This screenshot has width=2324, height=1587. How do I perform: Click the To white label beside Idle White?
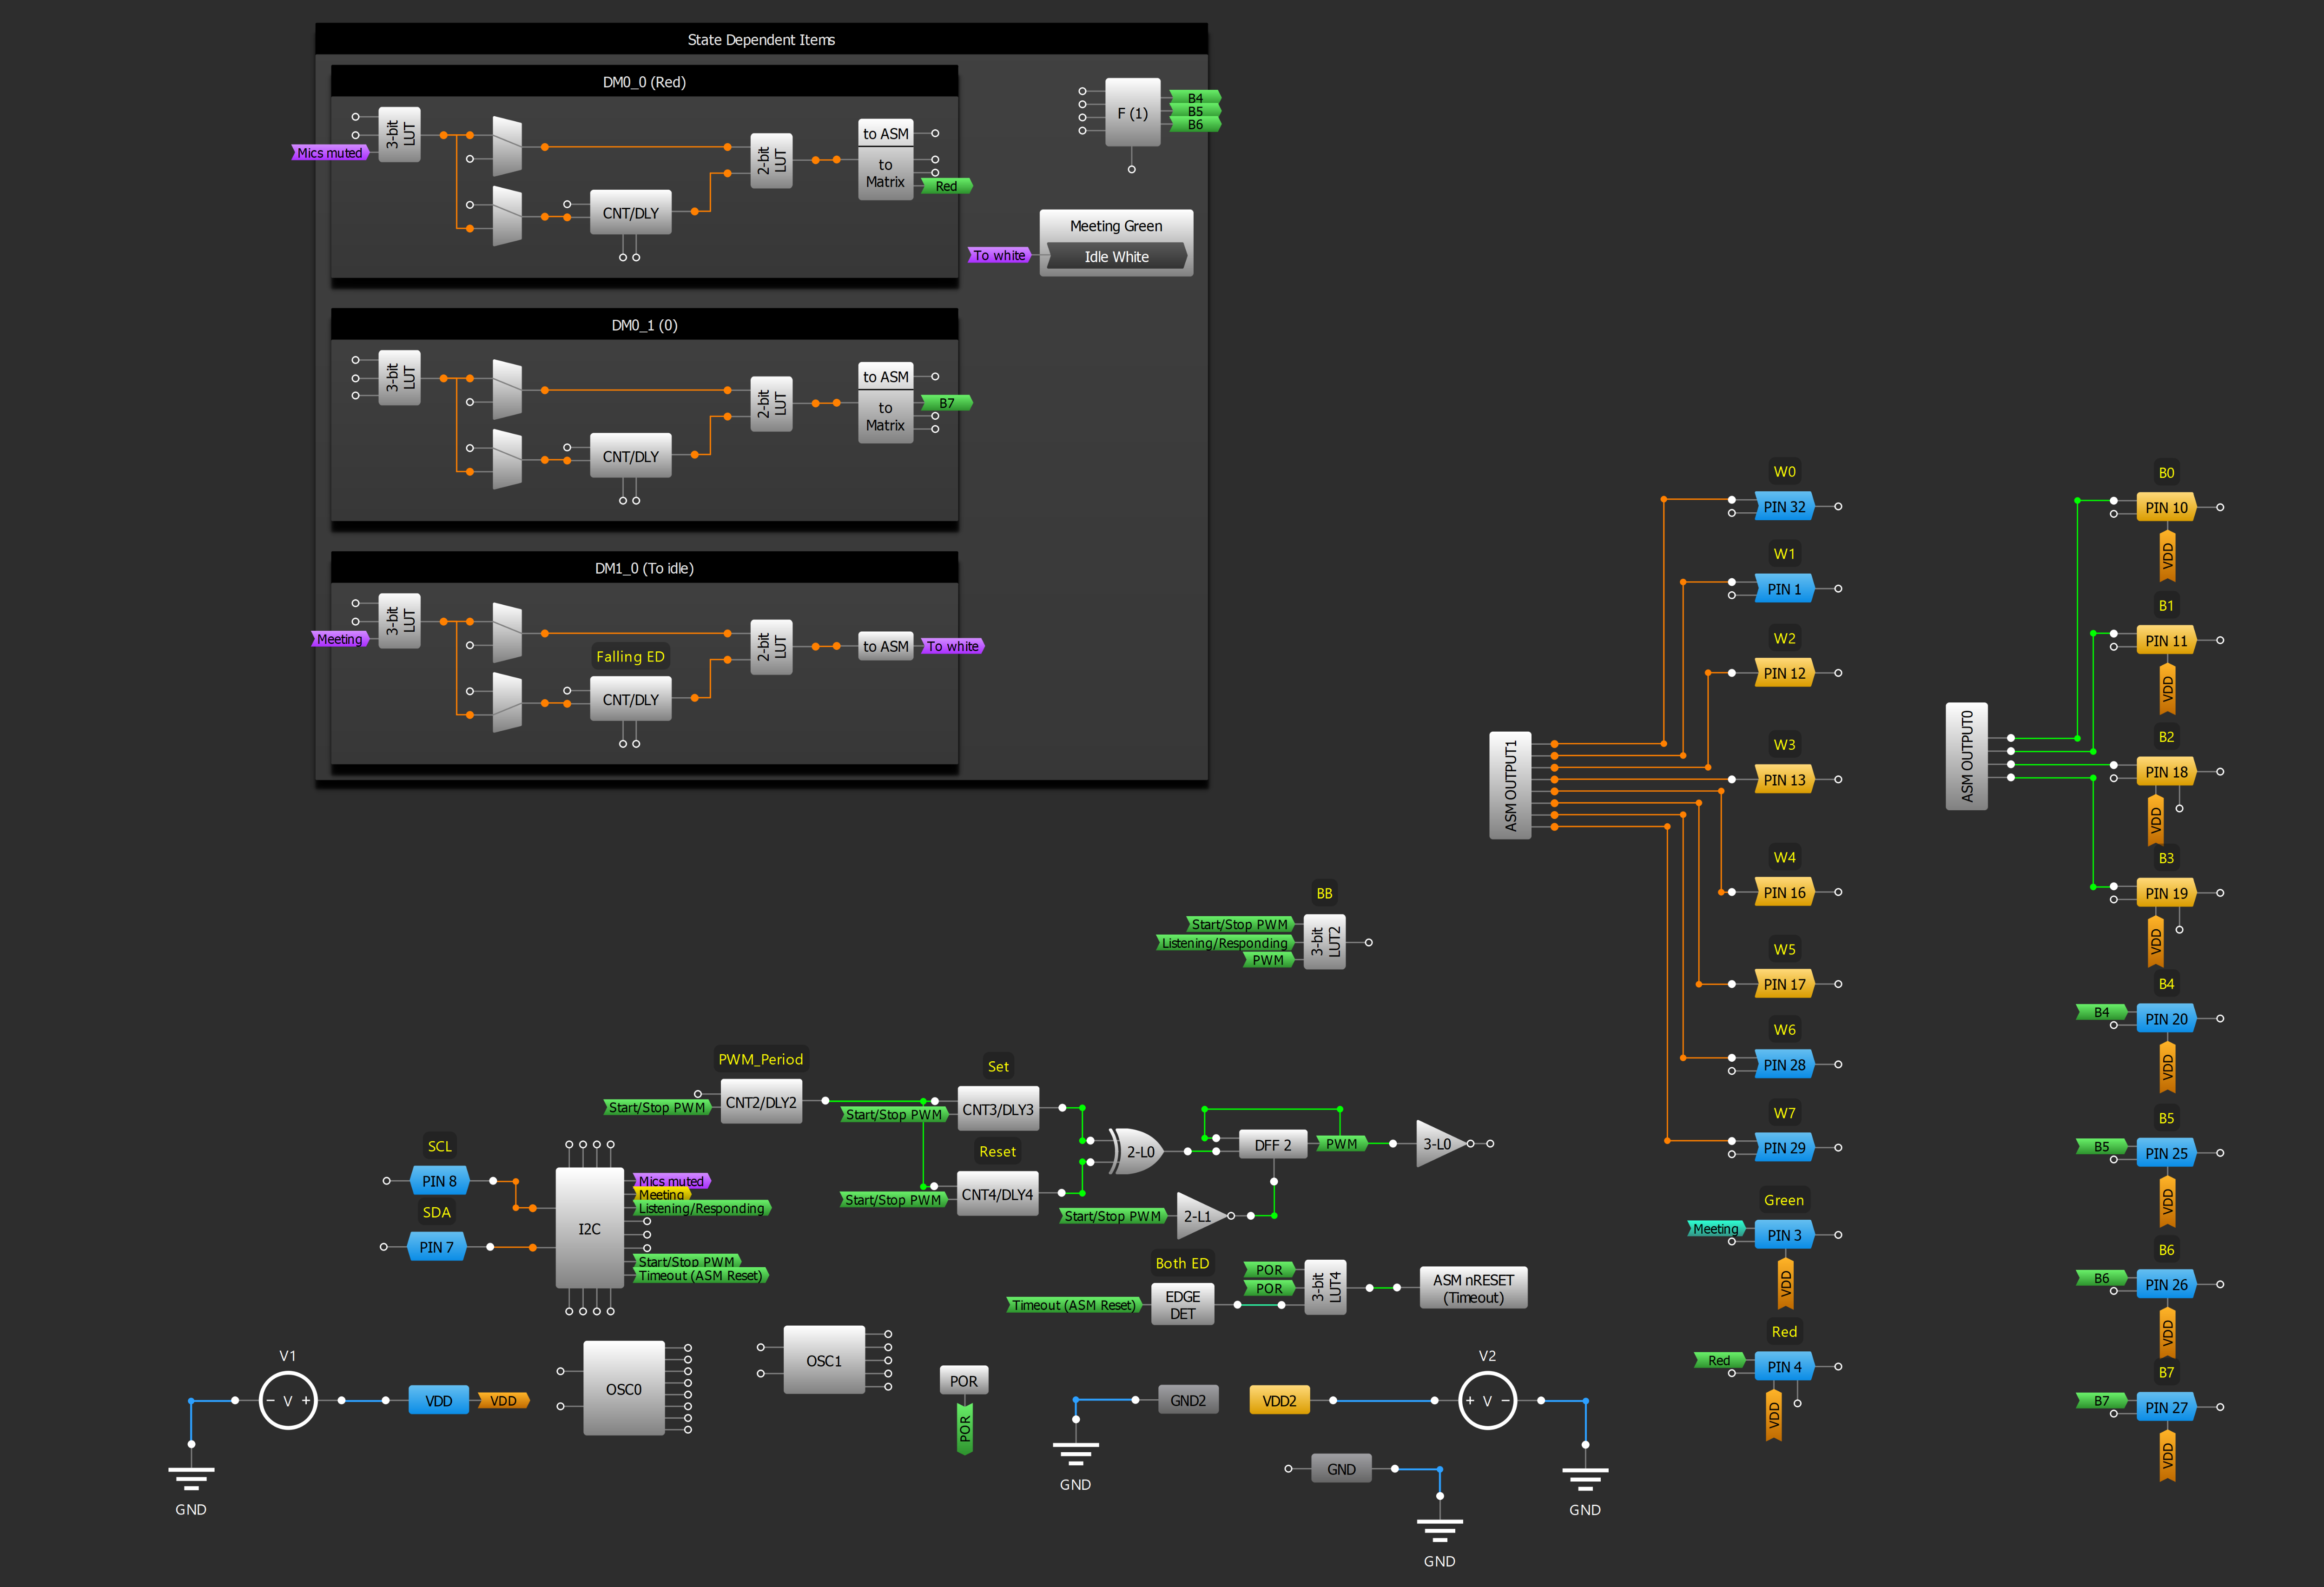click(x=999, y=255)
